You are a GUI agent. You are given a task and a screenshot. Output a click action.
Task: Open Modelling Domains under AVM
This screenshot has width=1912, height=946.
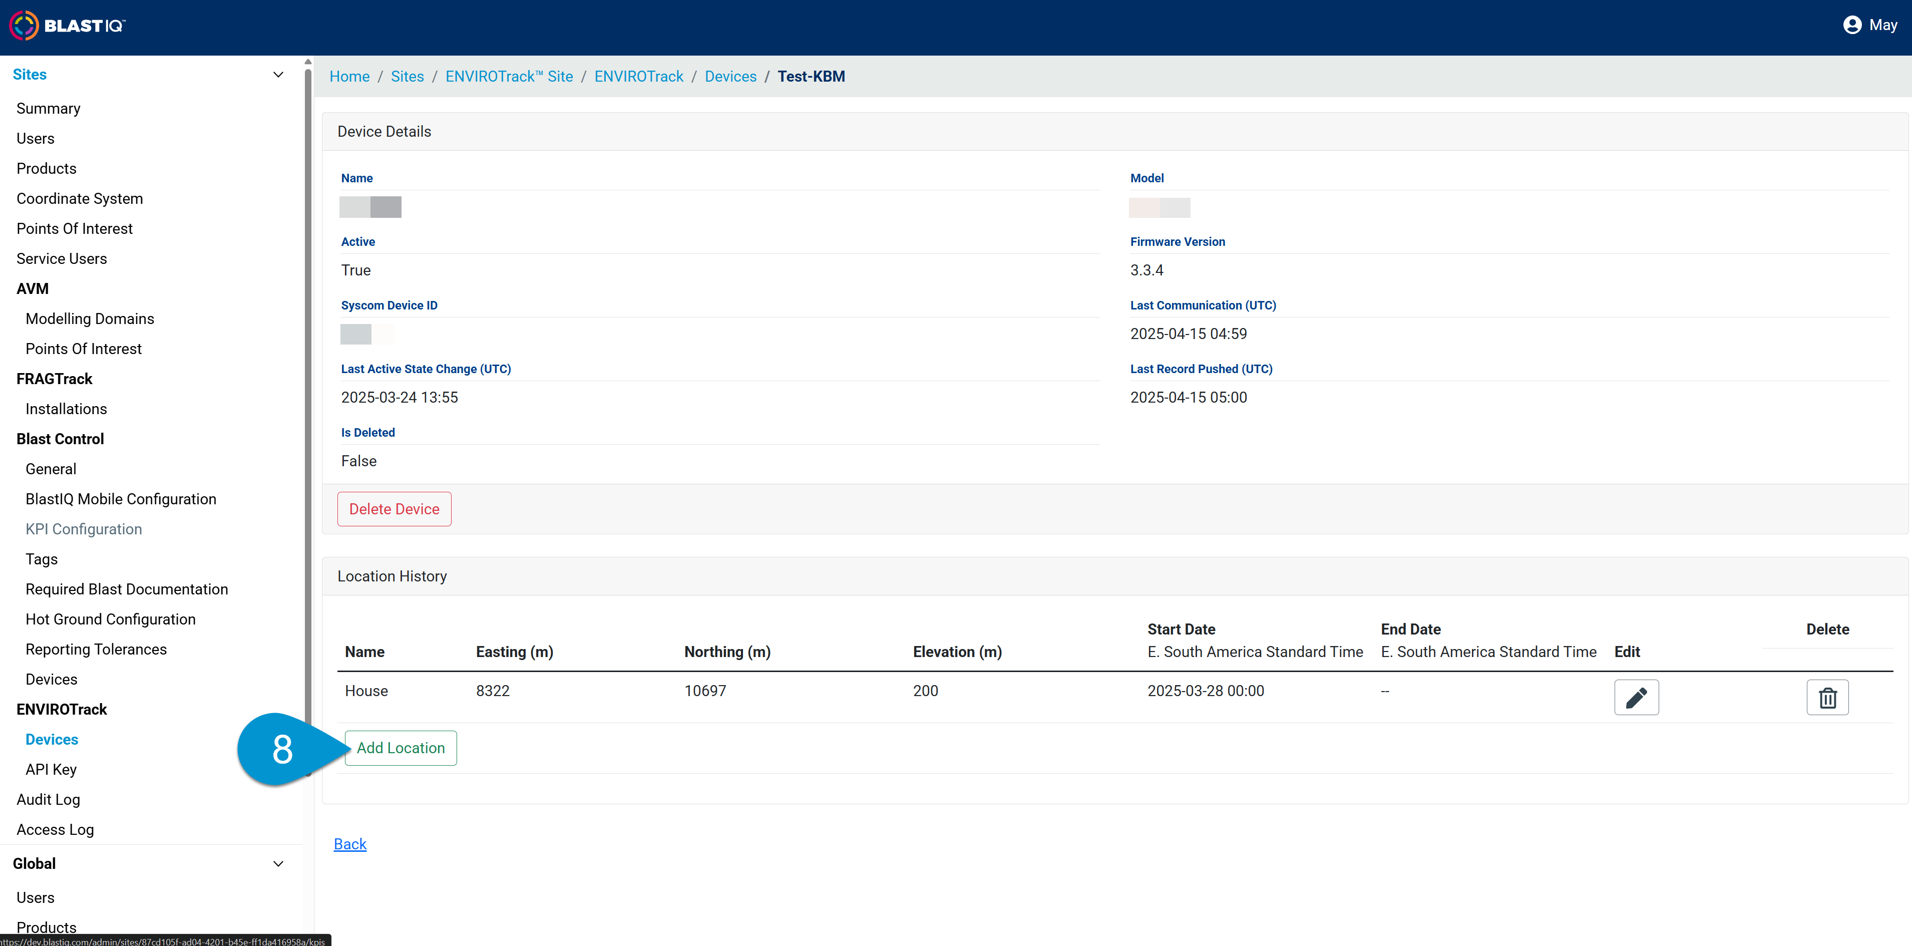tap(90, 319)
